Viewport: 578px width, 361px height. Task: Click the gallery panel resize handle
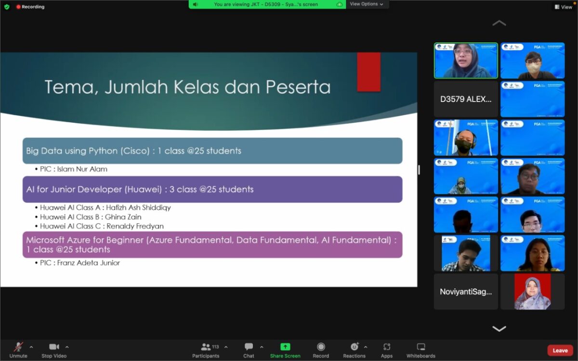[x=419, y=169]
